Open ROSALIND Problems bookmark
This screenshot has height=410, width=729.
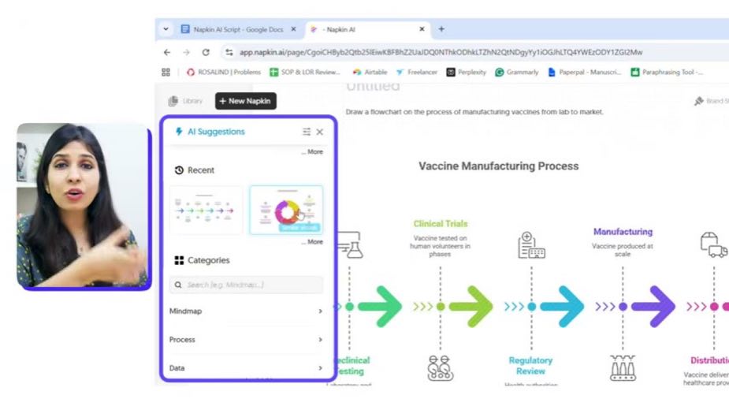click(224, 72)
